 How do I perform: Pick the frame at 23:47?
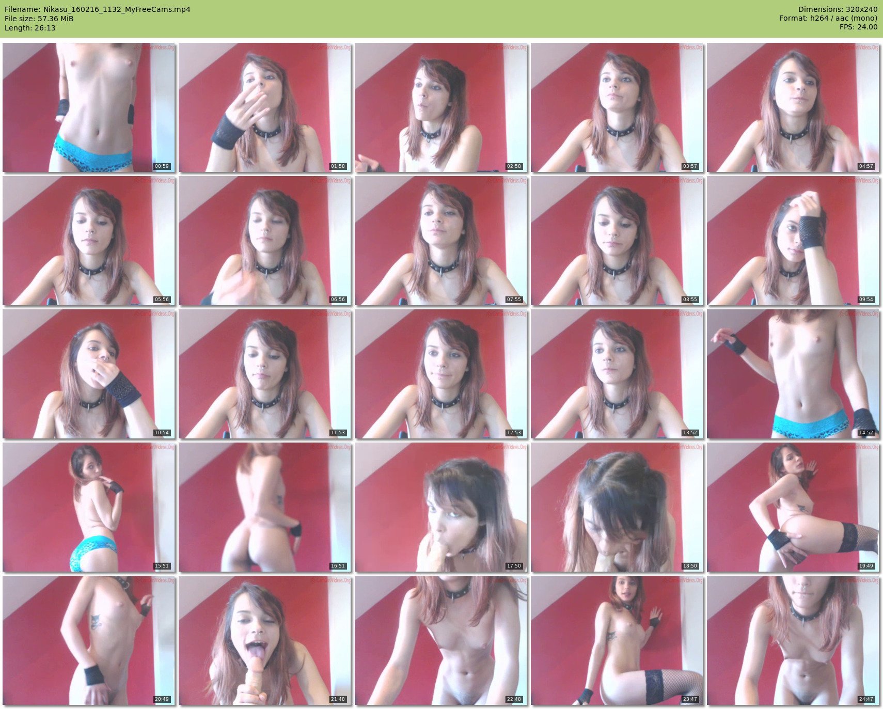tap(617, 640)
